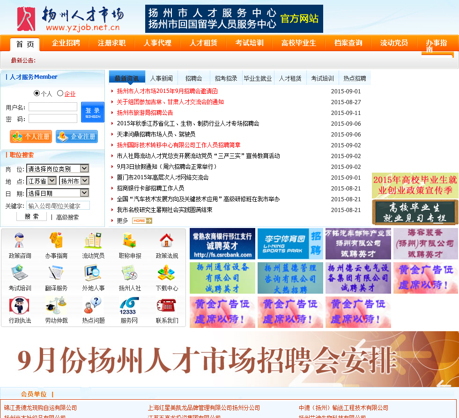Image resolution: width=459 pixels, height=418 pixels.
Task: Open 考试培训 in navigation bar
Action: [x=249, y=43]
